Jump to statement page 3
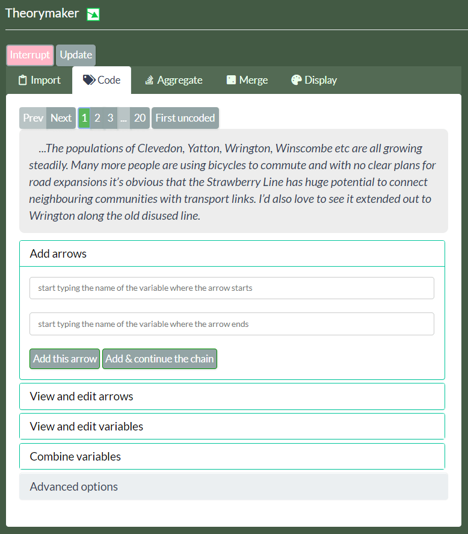This screenshot has height=534, width=468. 110,118
